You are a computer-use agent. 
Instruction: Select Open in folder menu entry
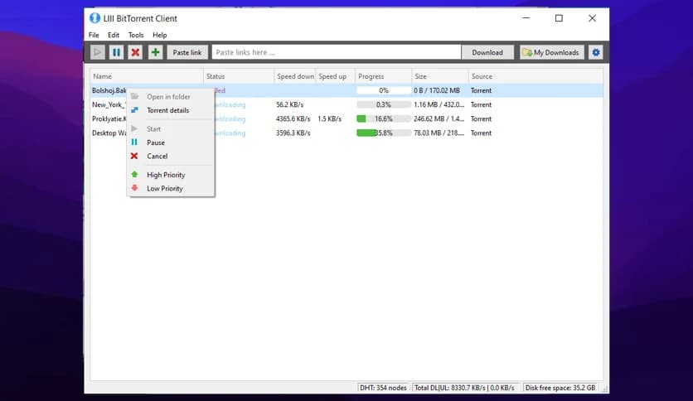click(168, 97)
